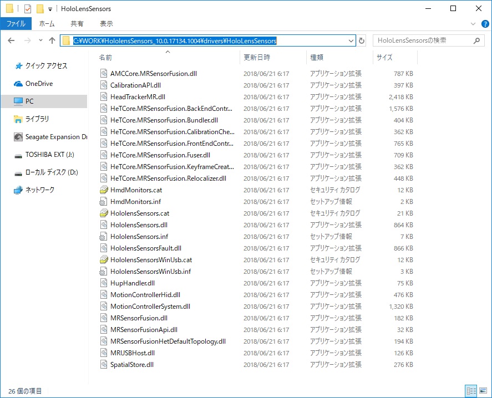Image resolution: width=492 pixels, height=398 pixels.
Task: Select HeTCore.MRSensorFusion.Relocalizer.dll file name
Action: click(x=168, y=178)
